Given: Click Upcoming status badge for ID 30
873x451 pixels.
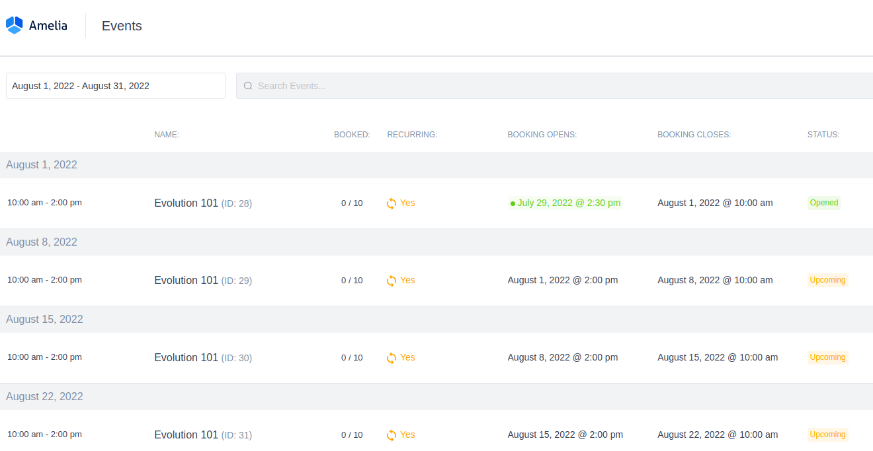Looking at the screenshot, I should 827,357.
